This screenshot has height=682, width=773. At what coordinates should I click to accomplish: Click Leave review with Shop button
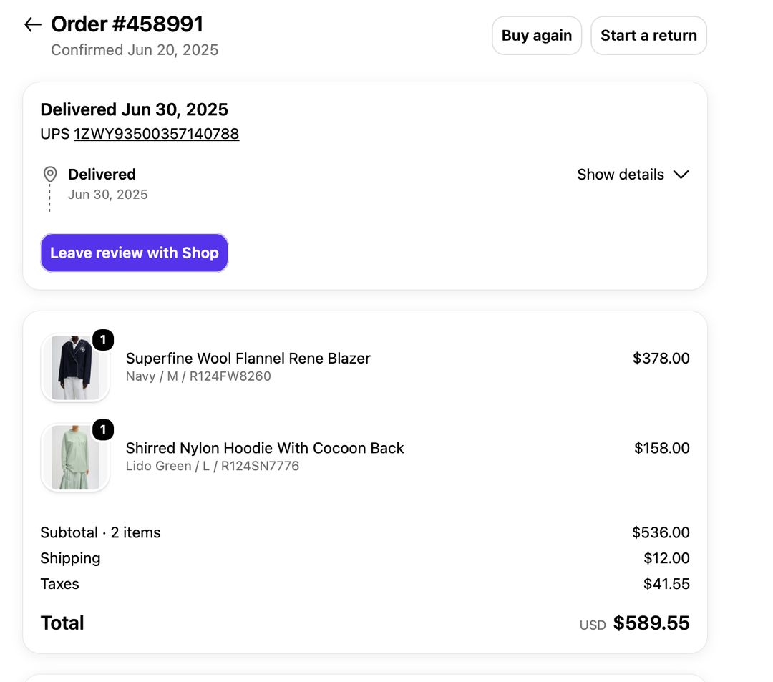[x=134, y=253]
